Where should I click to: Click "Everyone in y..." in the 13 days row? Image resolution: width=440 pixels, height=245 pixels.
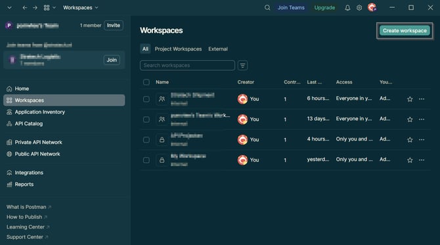(x=354, y=119)
